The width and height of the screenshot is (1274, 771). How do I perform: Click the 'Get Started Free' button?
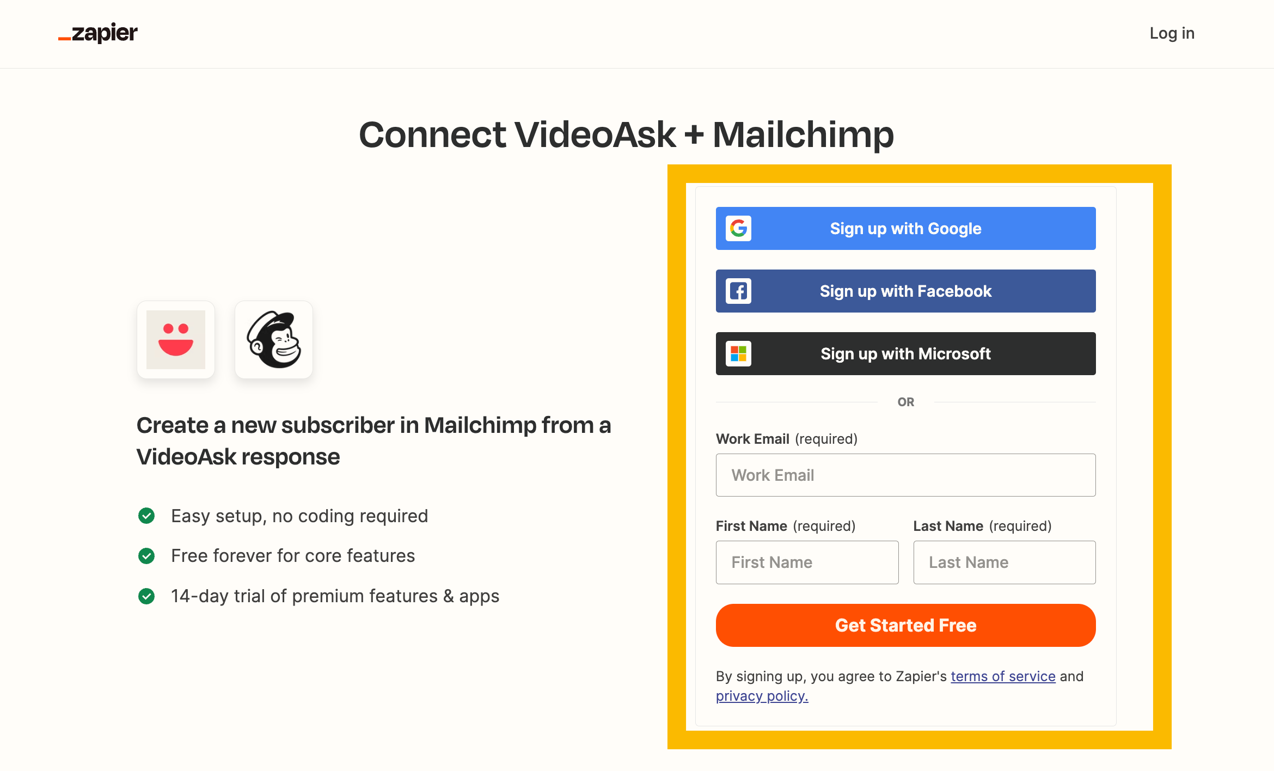(905, 626)
